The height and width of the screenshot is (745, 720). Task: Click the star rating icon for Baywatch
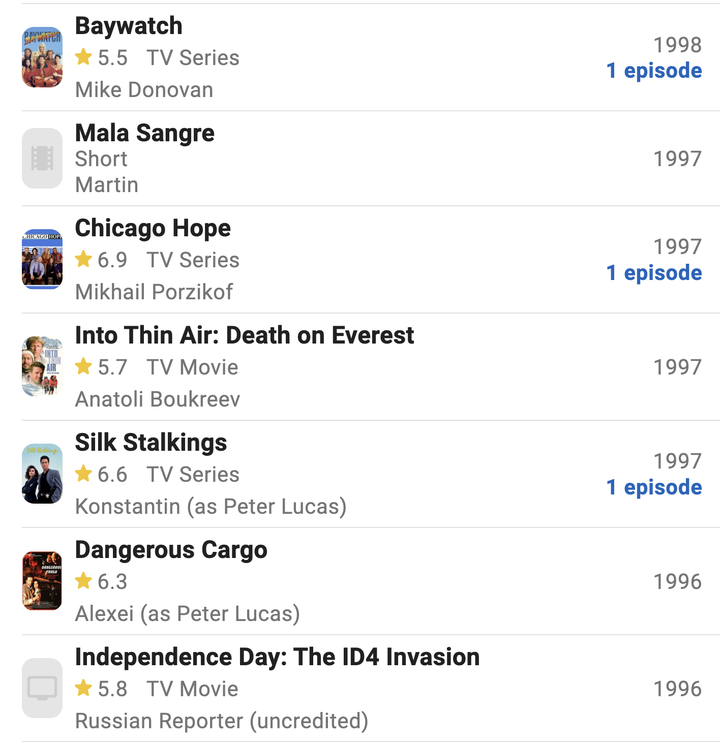coord(83,57)
